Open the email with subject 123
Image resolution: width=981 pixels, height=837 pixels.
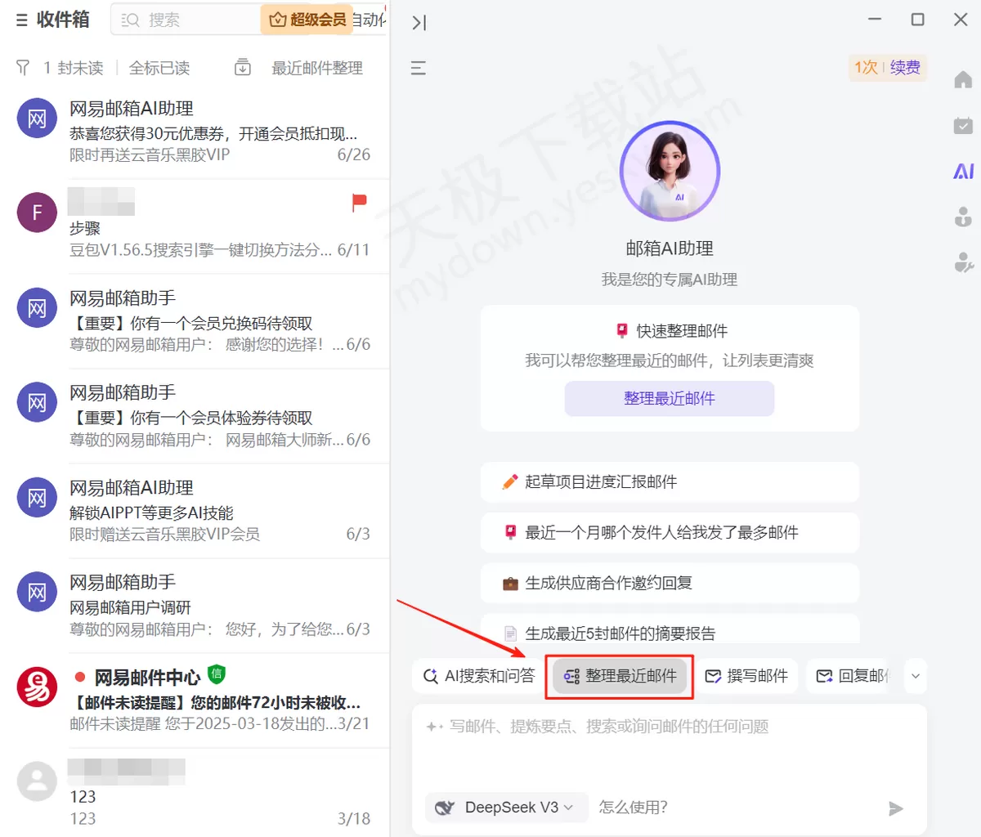pos(195,793)
